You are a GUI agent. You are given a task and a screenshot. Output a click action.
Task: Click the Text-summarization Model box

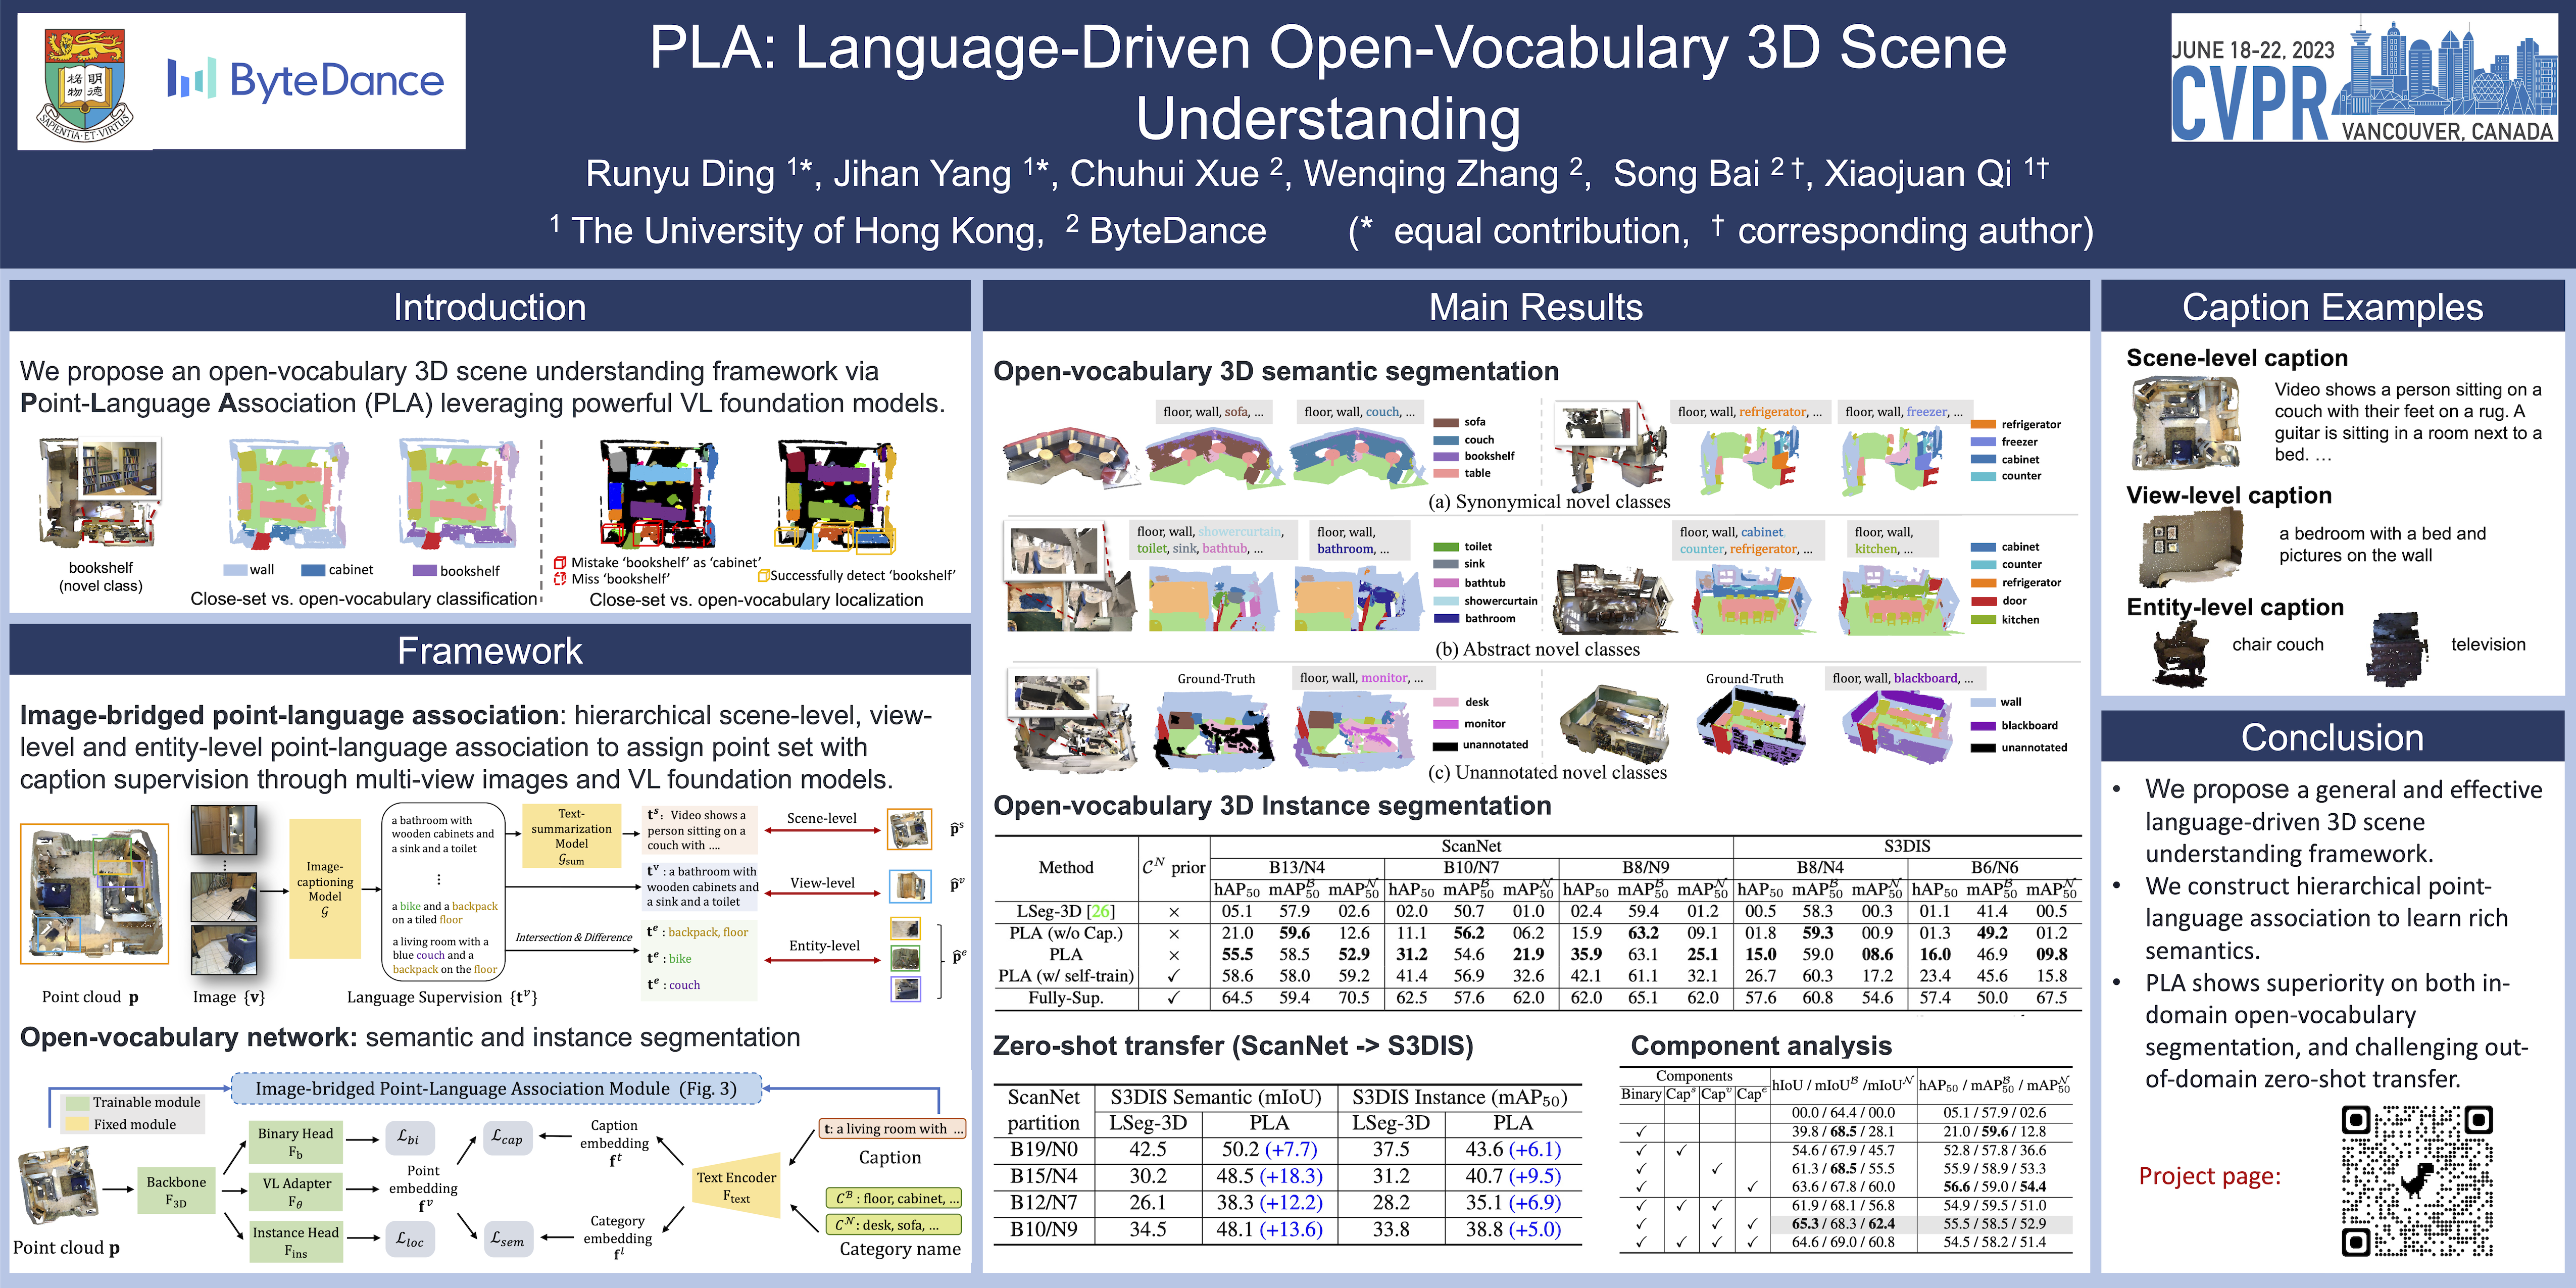pyautogui.click(x=571, y=836)
